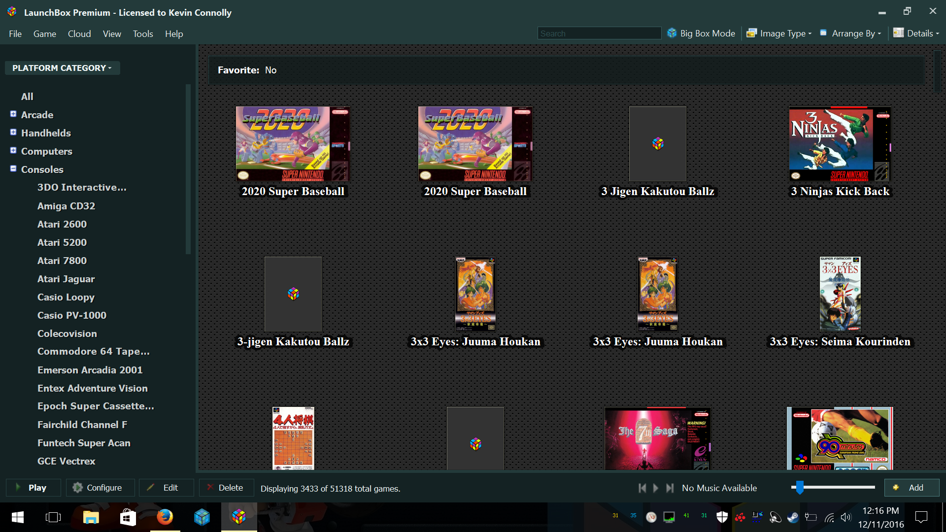Screen dimensions: 946x532
Task: Open Task View on the taskbar
Action: (x=53, y=517)
